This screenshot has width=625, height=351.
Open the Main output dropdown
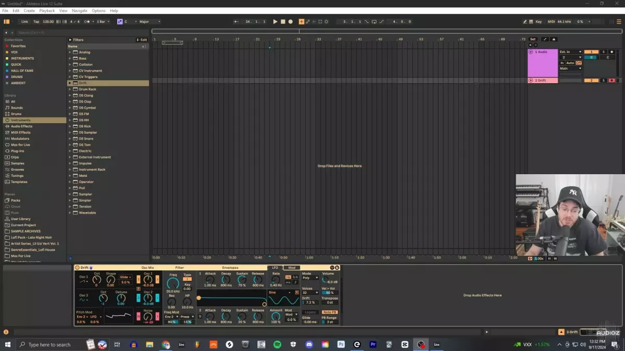pos(570,69)
